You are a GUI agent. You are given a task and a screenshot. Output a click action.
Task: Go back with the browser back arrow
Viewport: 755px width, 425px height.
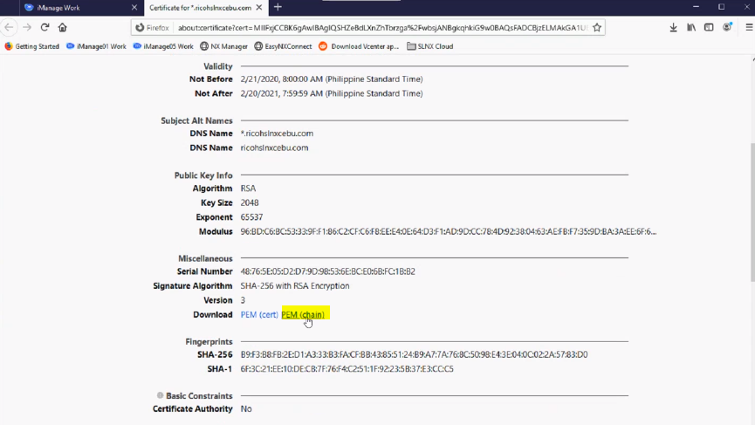click(x=9, y=27)
